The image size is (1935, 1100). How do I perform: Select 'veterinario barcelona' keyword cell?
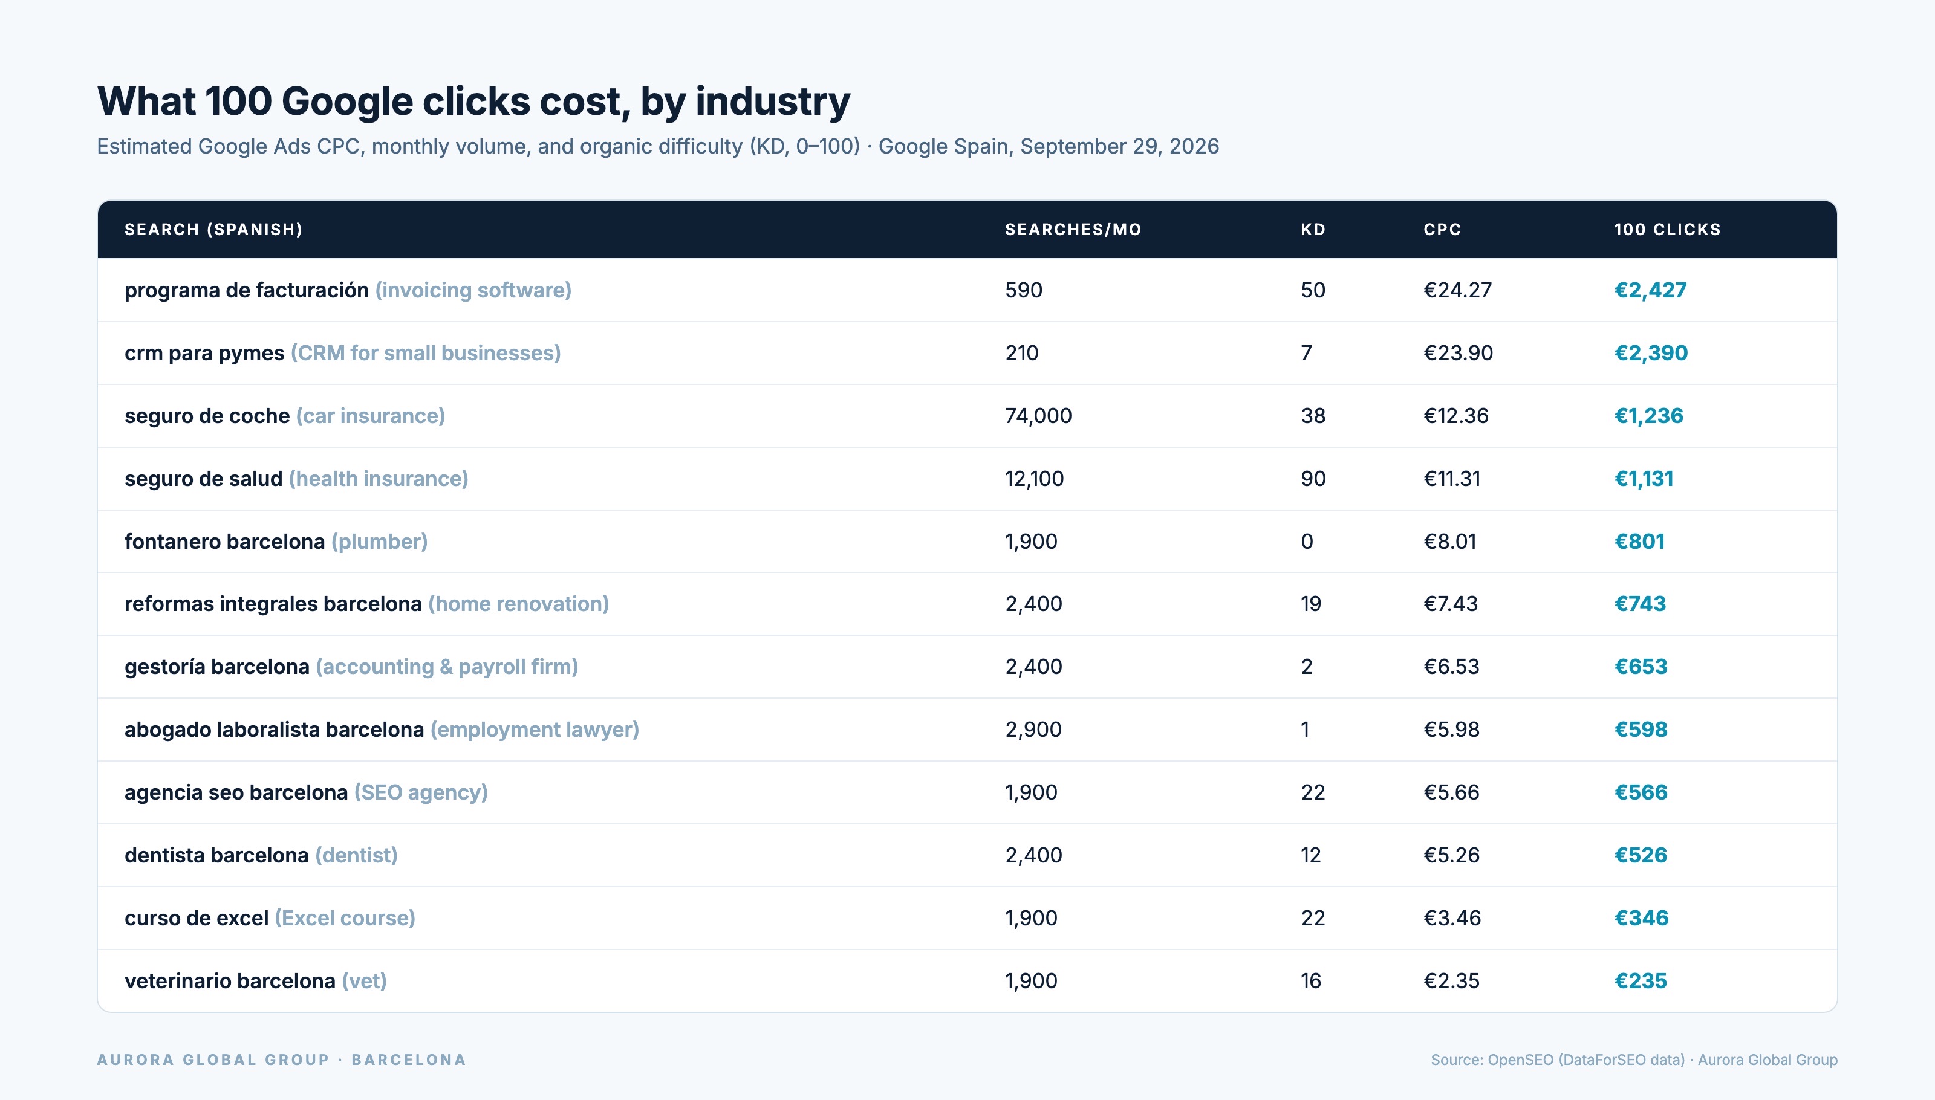(x=255, y=980)
